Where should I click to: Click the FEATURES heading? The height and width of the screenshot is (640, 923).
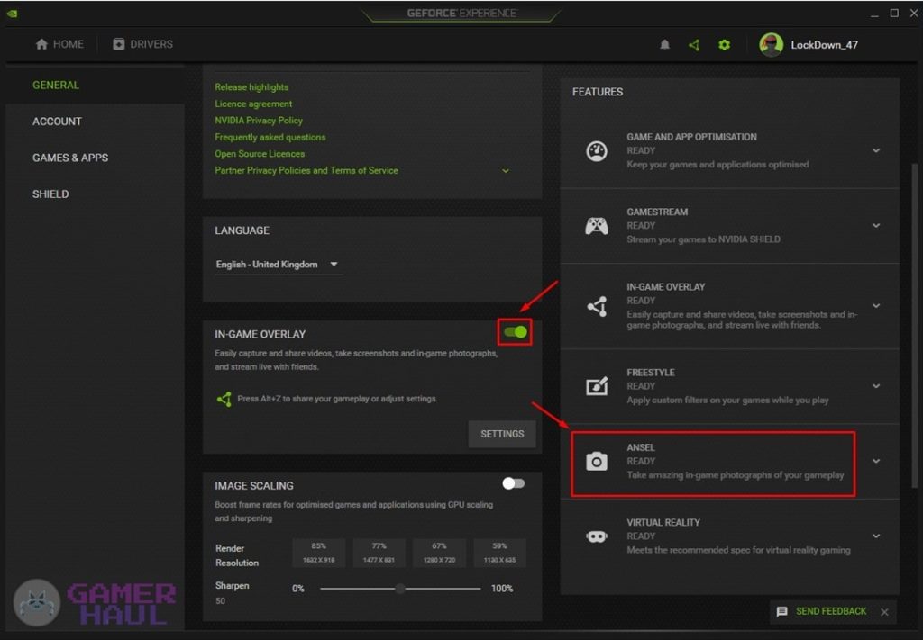coord(598,93)
